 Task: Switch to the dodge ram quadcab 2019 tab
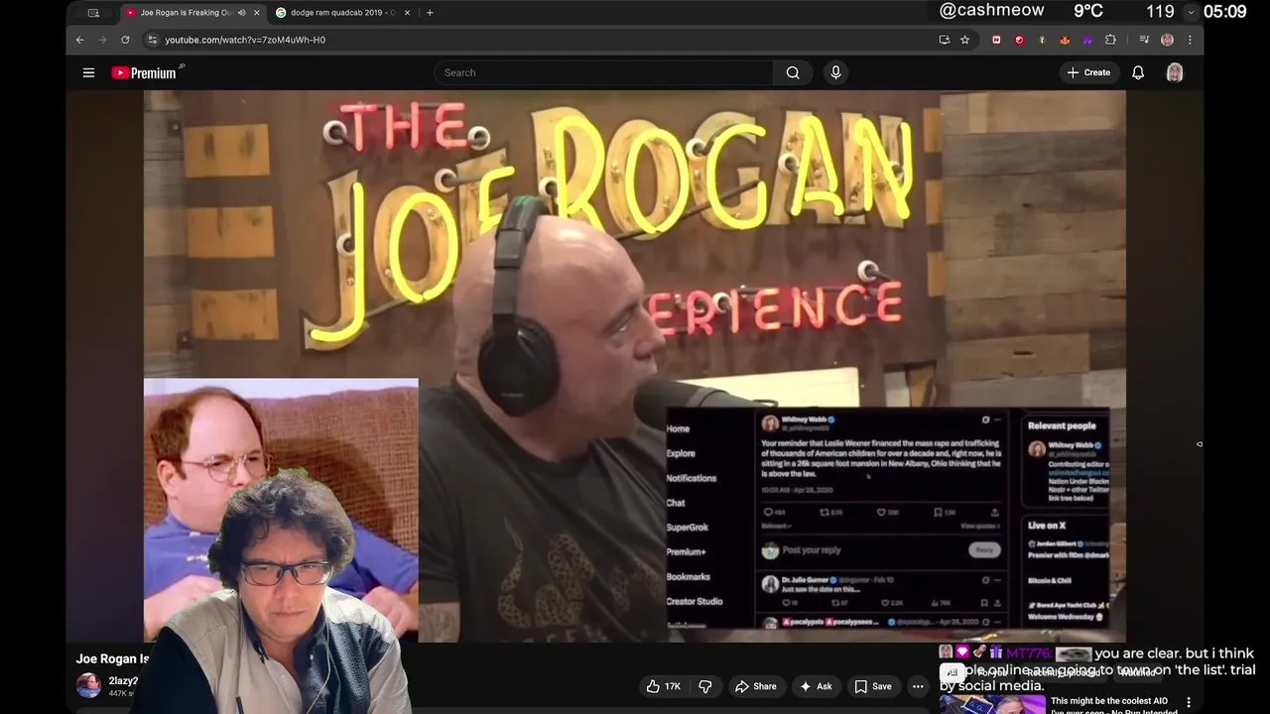click(342, 13)
